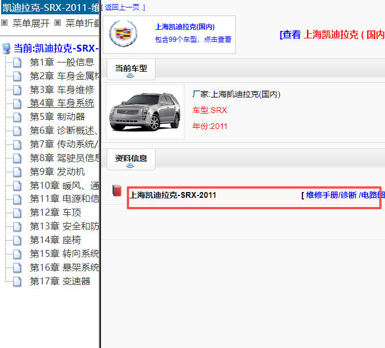Image resolution: width=385 pixels, height=348 pixels.
Task: Click the Cadillac brand logo
Action: point(123,33)
